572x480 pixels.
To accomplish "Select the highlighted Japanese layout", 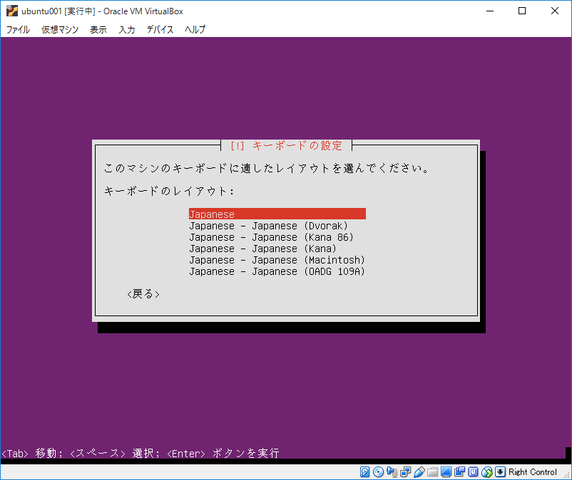I will [x=277, y=214].
